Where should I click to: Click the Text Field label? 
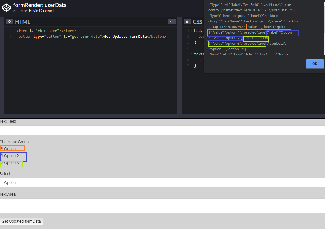click(8, 121)
